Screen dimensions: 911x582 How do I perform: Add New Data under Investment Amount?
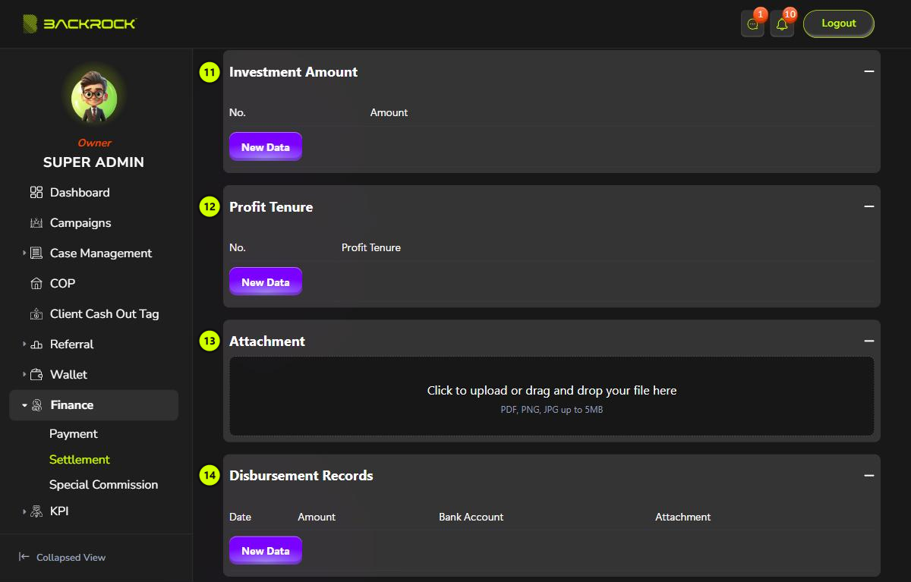point(266,147)
